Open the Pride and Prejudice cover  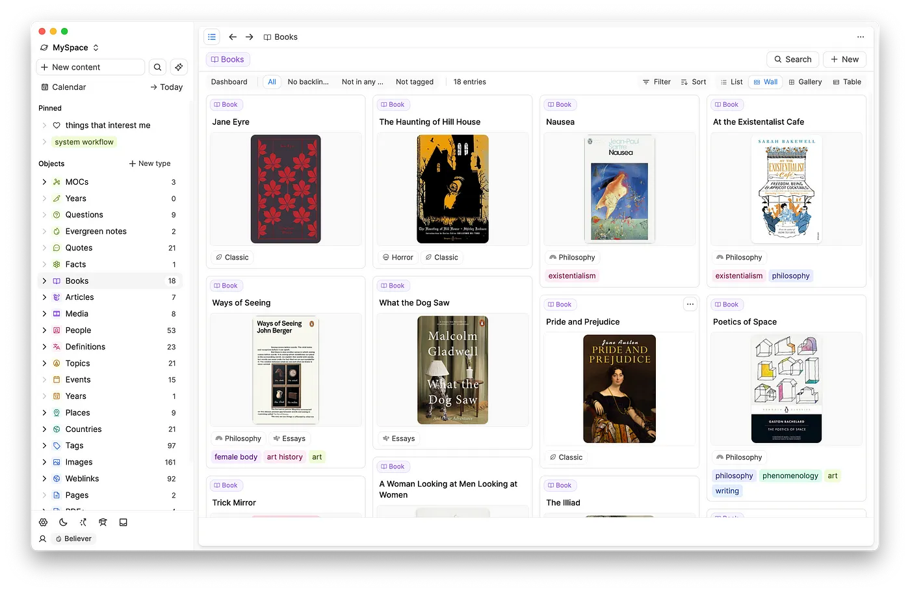click(619, 389)
